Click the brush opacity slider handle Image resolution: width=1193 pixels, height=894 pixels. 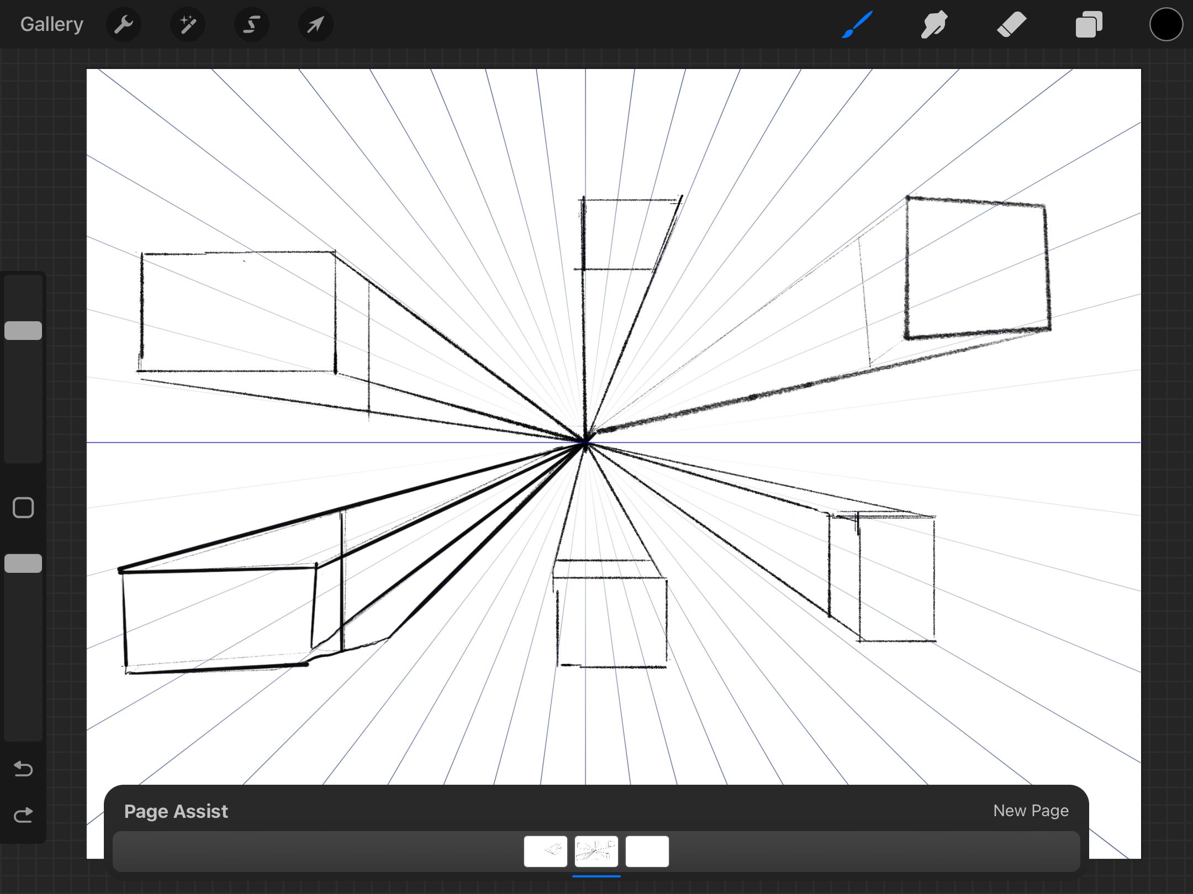23,563
